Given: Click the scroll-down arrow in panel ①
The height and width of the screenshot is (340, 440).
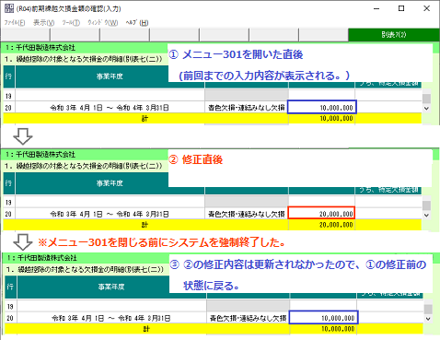Looking at the screenshot, I should point(426,109).
